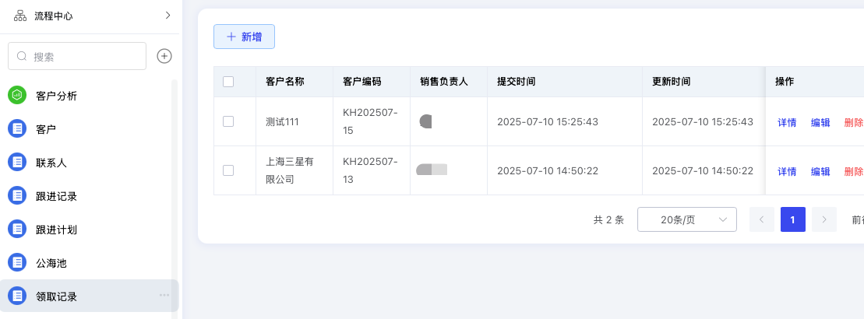Open the more options dots on 领取记录

[x=164, y=296]
